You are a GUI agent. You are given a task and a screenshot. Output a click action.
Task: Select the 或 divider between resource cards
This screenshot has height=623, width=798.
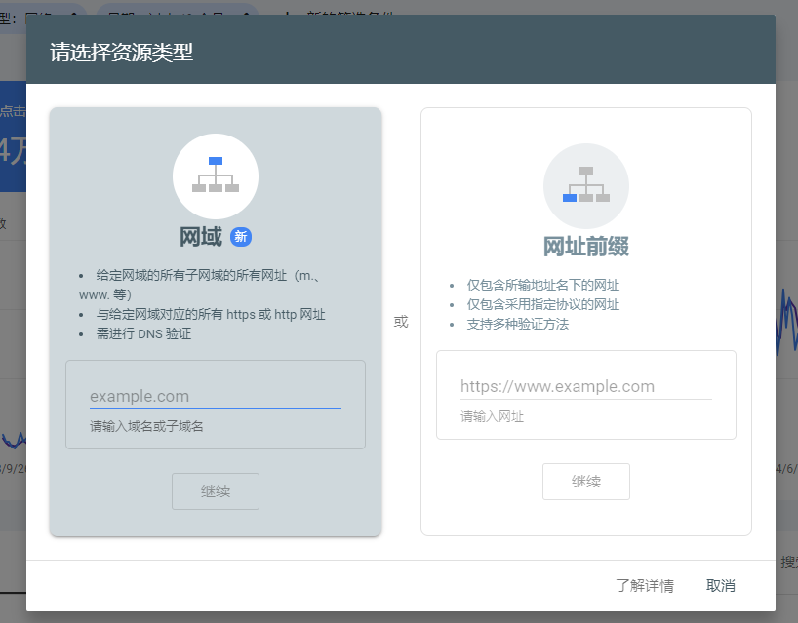[401, 323]
